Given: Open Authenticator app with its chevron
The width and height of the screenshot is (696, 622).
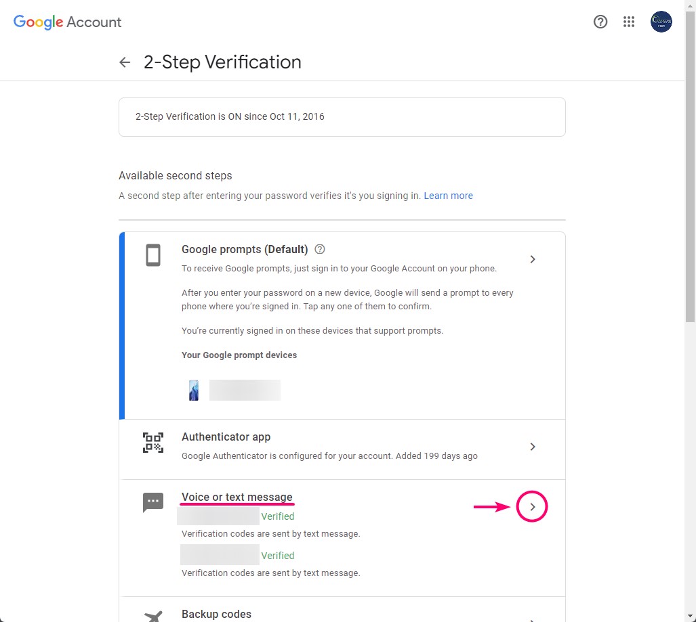Looking at the screenshot, I should [x=532, y=447].
